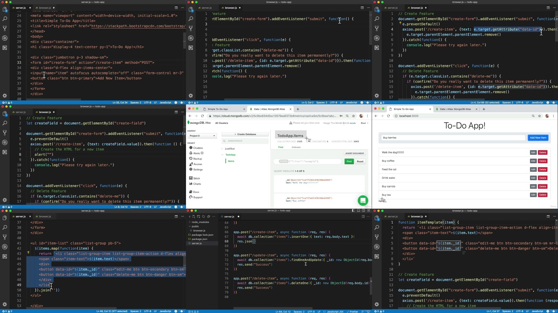Click Refresh Explorer icon above node_modules
The width and height of the screenshot is (558, 313).
click(x=204, y=216)
